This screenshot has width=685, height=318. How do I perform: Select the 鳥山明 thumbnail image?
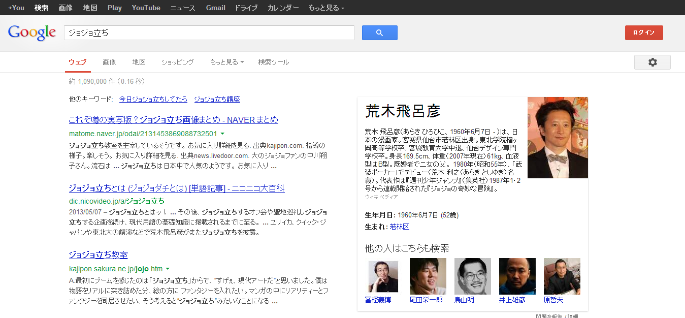coord(472,276)
